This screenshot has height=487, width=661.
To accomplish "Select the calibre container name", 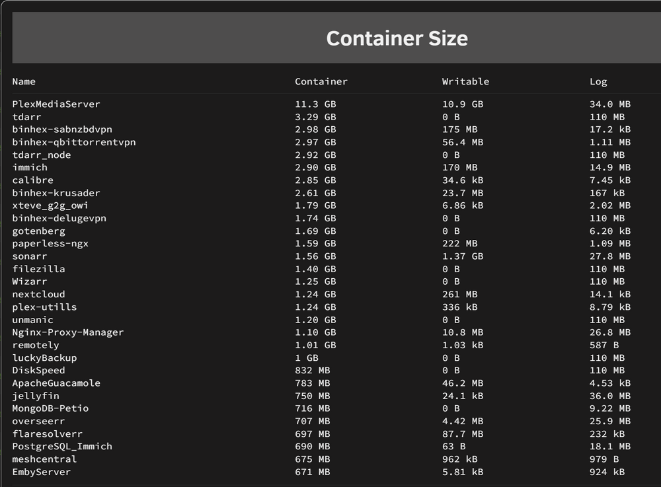I will pyautogui.click(x=32, y=180).
